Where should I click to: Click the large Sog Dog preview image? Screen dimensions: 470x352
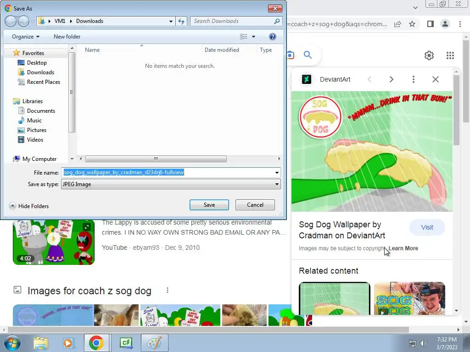pyautogui.click(x=372, y=151)
